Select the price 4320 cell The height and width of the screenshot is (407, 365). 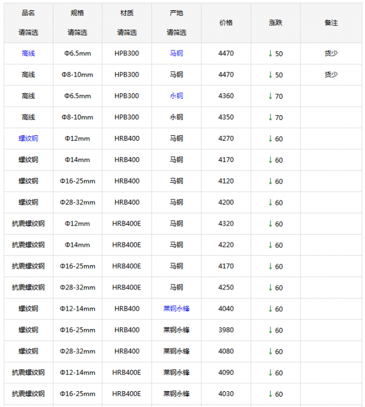coord(226,224)
